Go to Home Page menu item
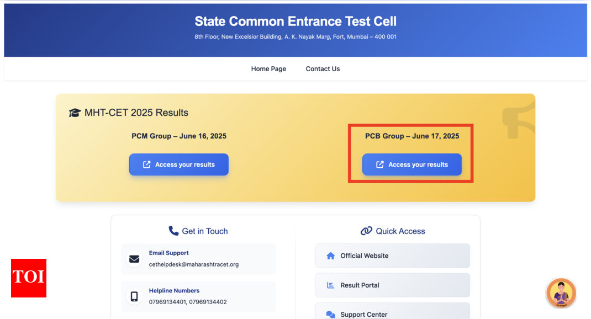Viewport: 591px width, 319px height. 268,69
